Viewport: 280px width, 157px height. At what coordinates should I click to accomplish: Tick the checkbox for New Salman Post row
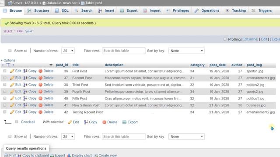click(x=5, y=105)
